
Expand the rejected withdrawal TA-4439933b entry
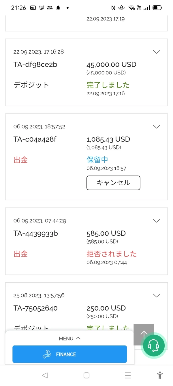tap(156, 221)
